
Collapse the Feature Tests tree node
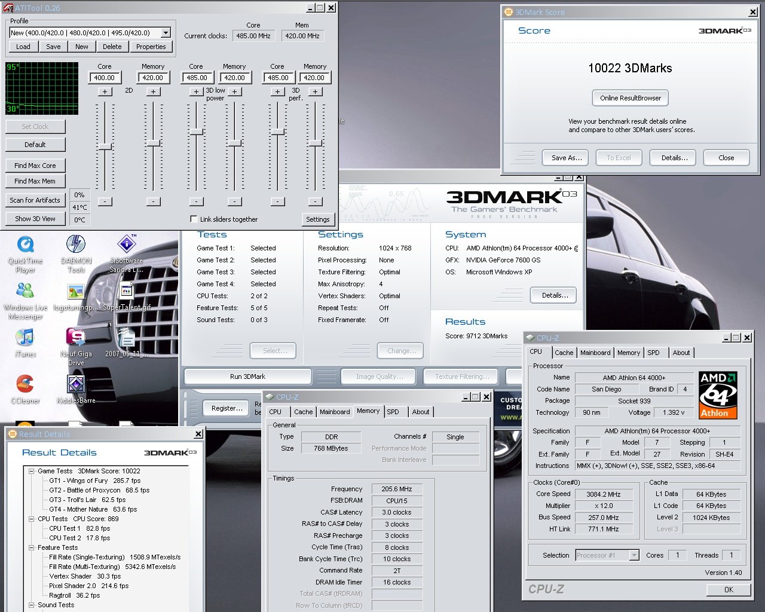point(31,547)
